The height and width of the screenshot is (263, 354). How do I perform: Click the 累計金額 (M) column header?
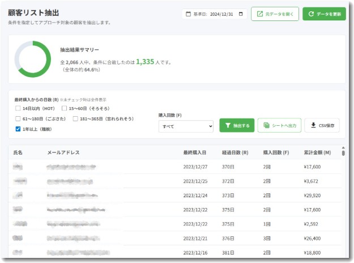click(x=317, y=152)
